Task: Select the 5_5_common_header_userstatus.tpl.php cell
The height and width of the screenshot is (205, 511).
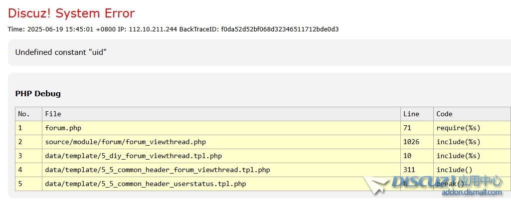Action: click(145, 184)
